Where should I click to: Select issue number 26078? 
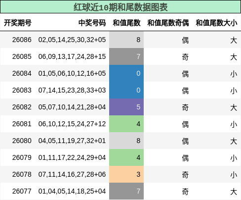22,174
